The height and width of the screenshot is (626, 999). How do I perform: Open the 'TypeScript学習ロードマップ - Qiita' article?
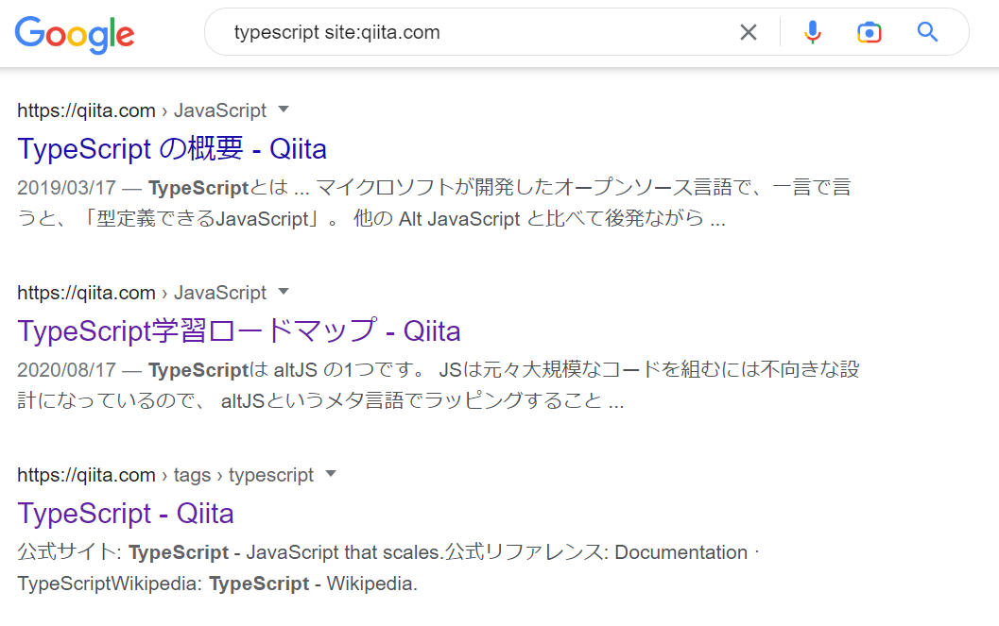coord(239,330)
